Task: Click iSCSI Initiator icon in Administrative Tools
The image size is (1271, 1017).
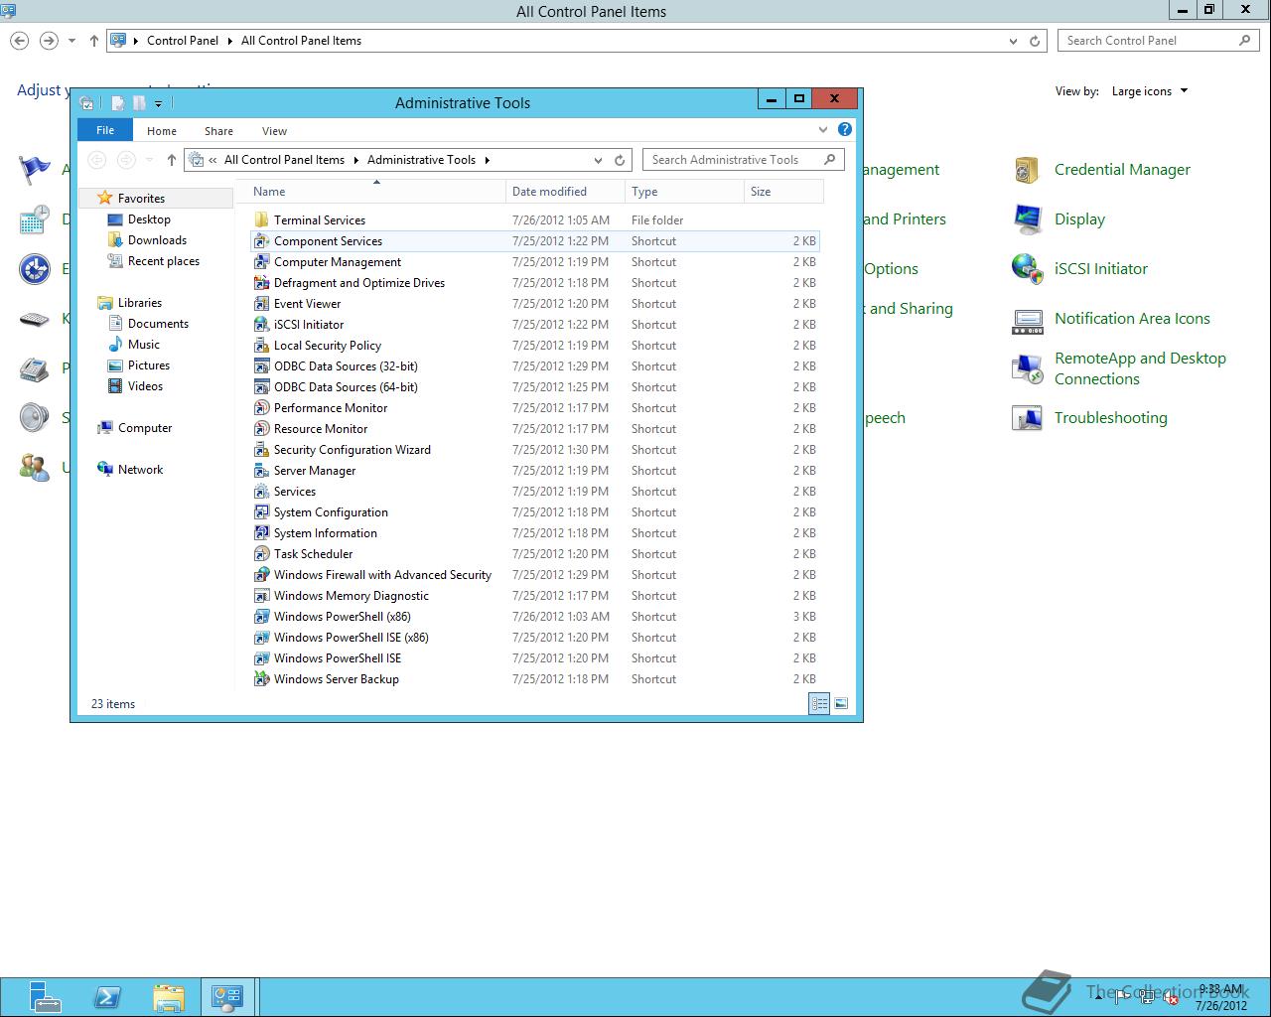Action: [261, 325]
